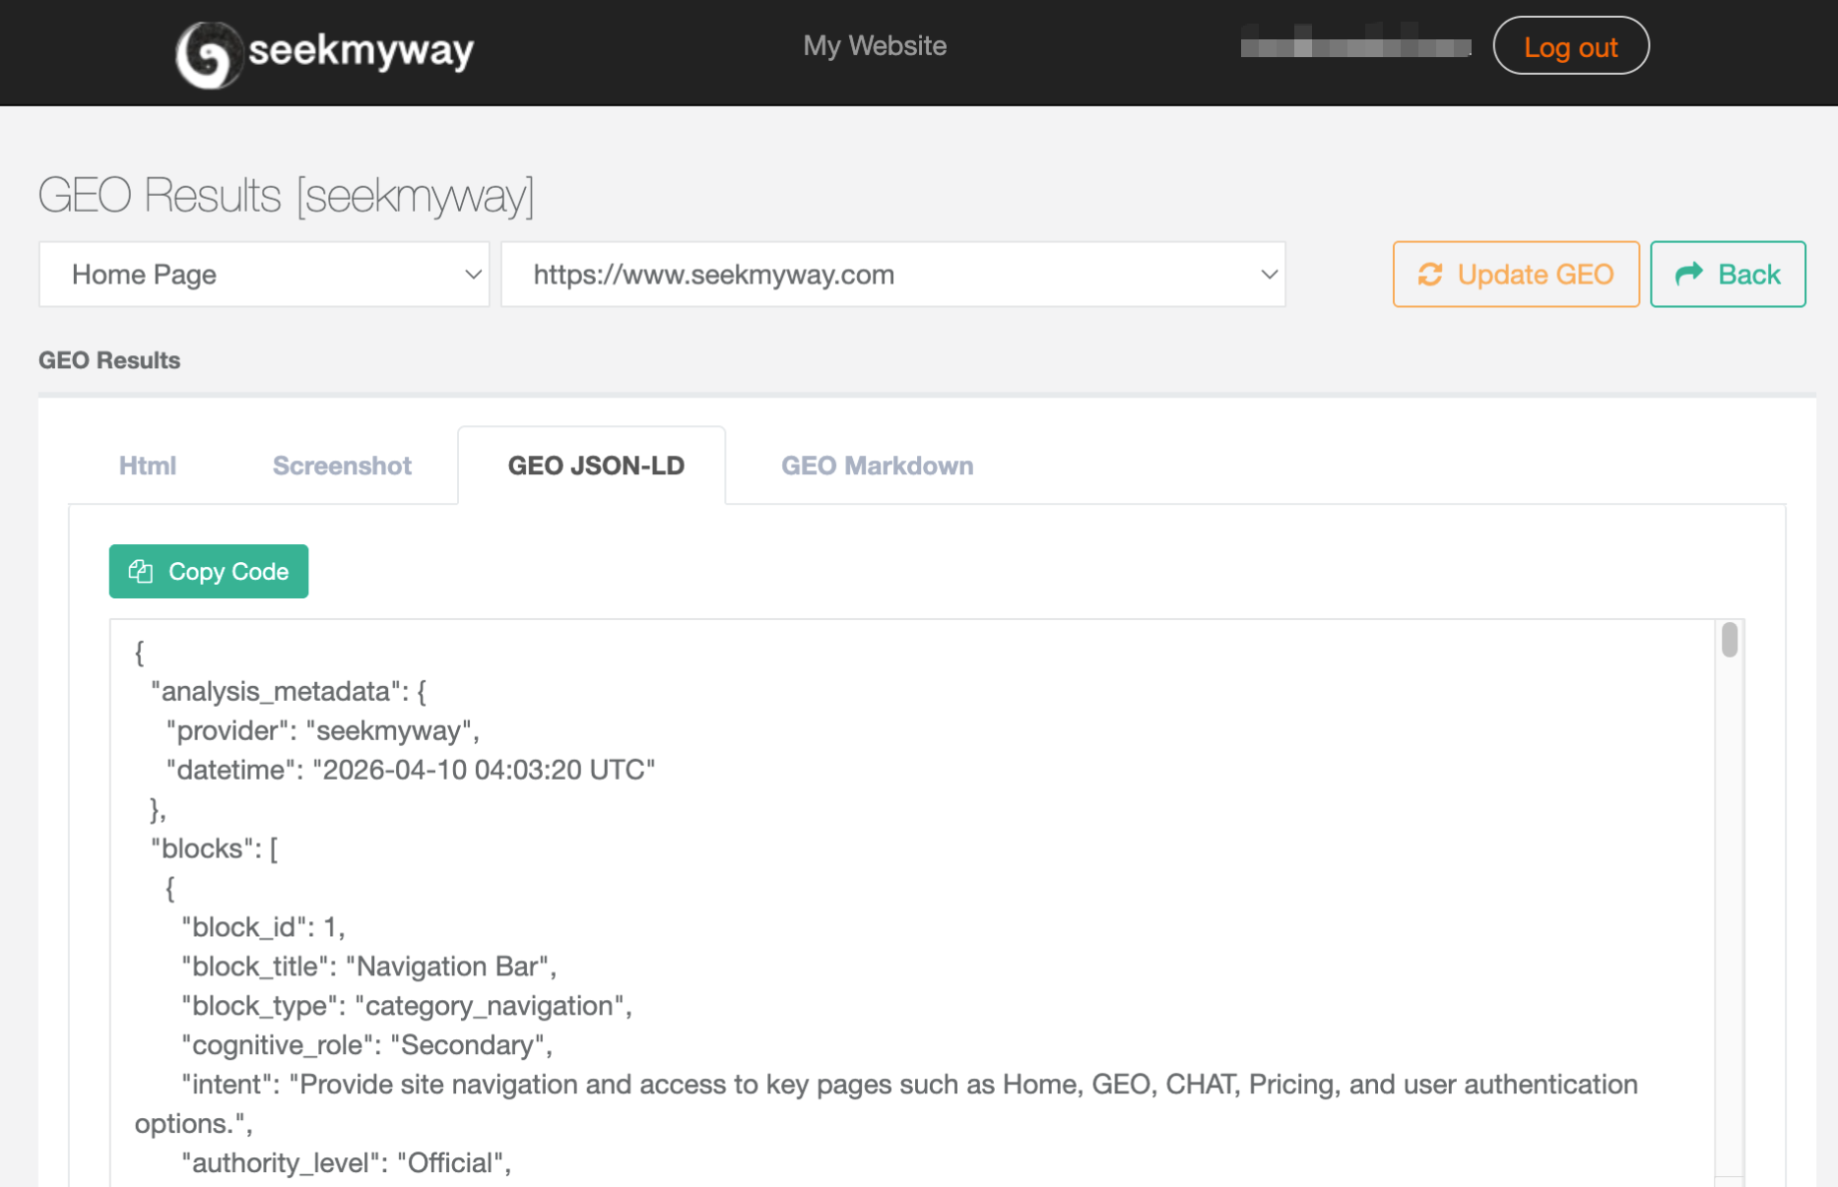Open the GEO Markdown tab
The width and height of the screenshot is (1838, 1187).
tap(878, 466)
